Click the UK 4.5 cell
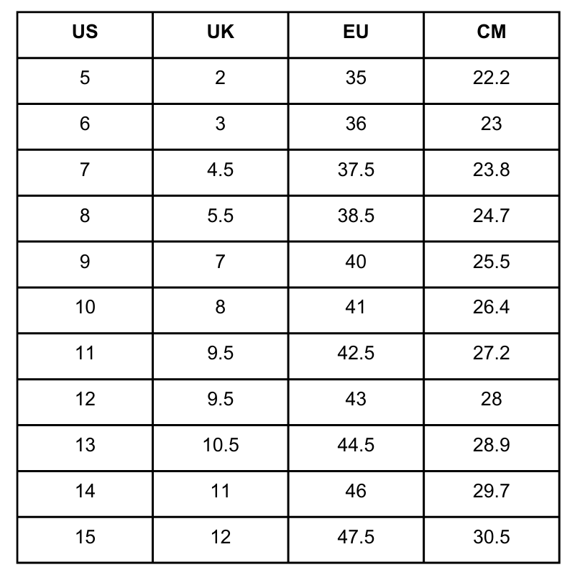This screenshot has height=575, width=575. 221,172
